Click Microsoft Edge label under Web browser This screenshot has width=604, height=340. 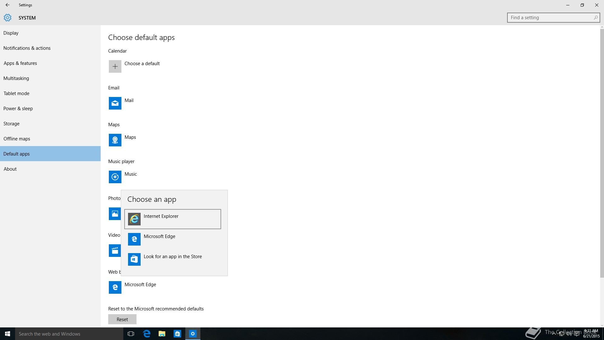click(140, 285)
